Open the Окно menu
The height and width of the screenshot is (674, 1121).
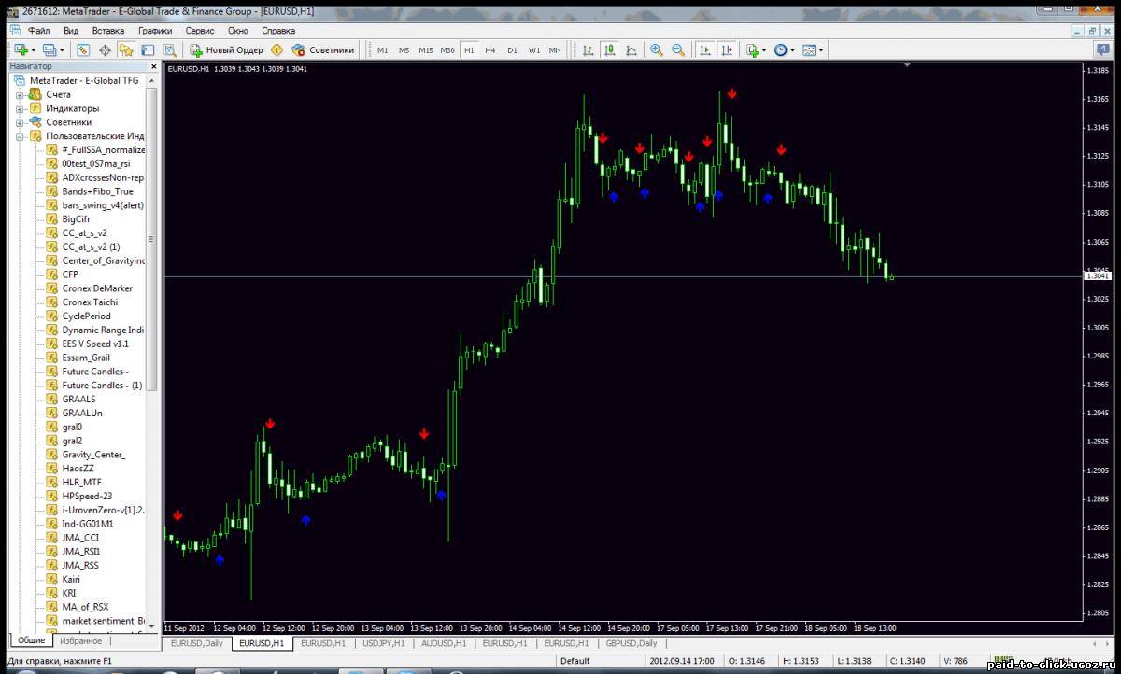[238, 30]
